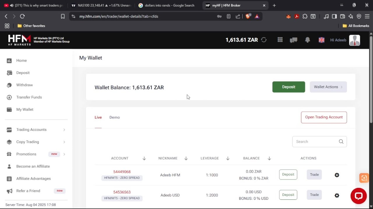373x209 pixels.
Task: Click Open Trading Account button
Action: 324,117
